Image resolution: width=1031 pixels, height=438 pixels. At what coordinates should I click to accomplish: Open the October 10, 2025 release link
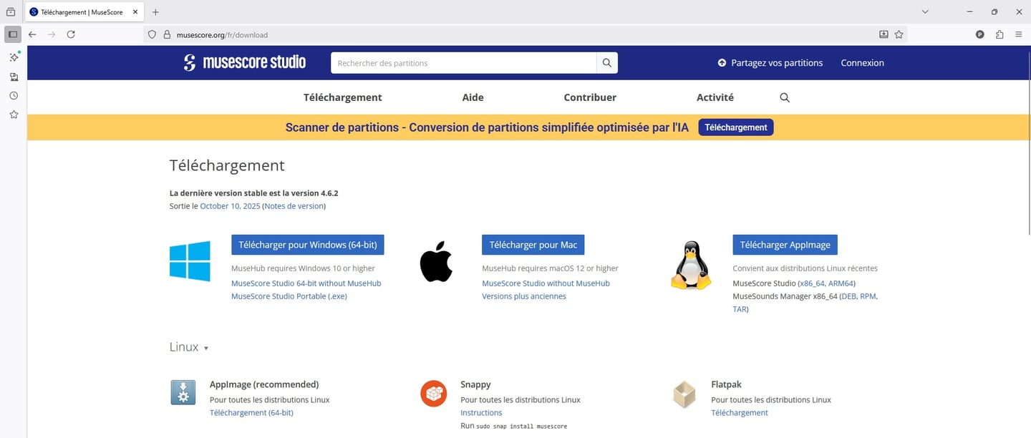[x=230, y=206]
